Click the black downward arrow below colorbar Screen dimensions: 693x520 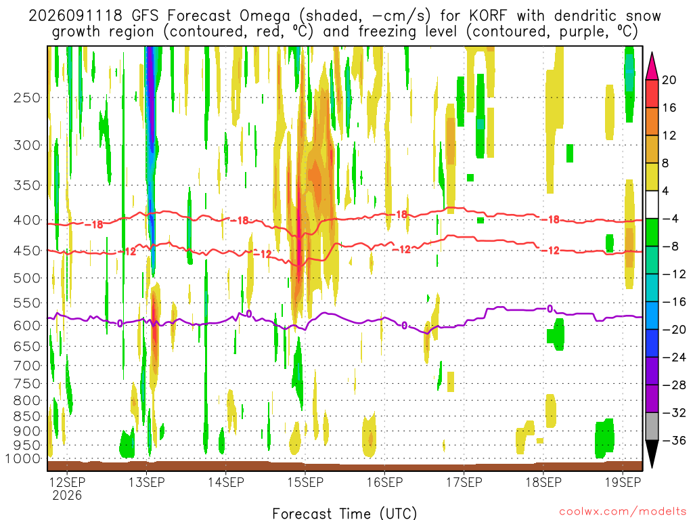point(652,454)
